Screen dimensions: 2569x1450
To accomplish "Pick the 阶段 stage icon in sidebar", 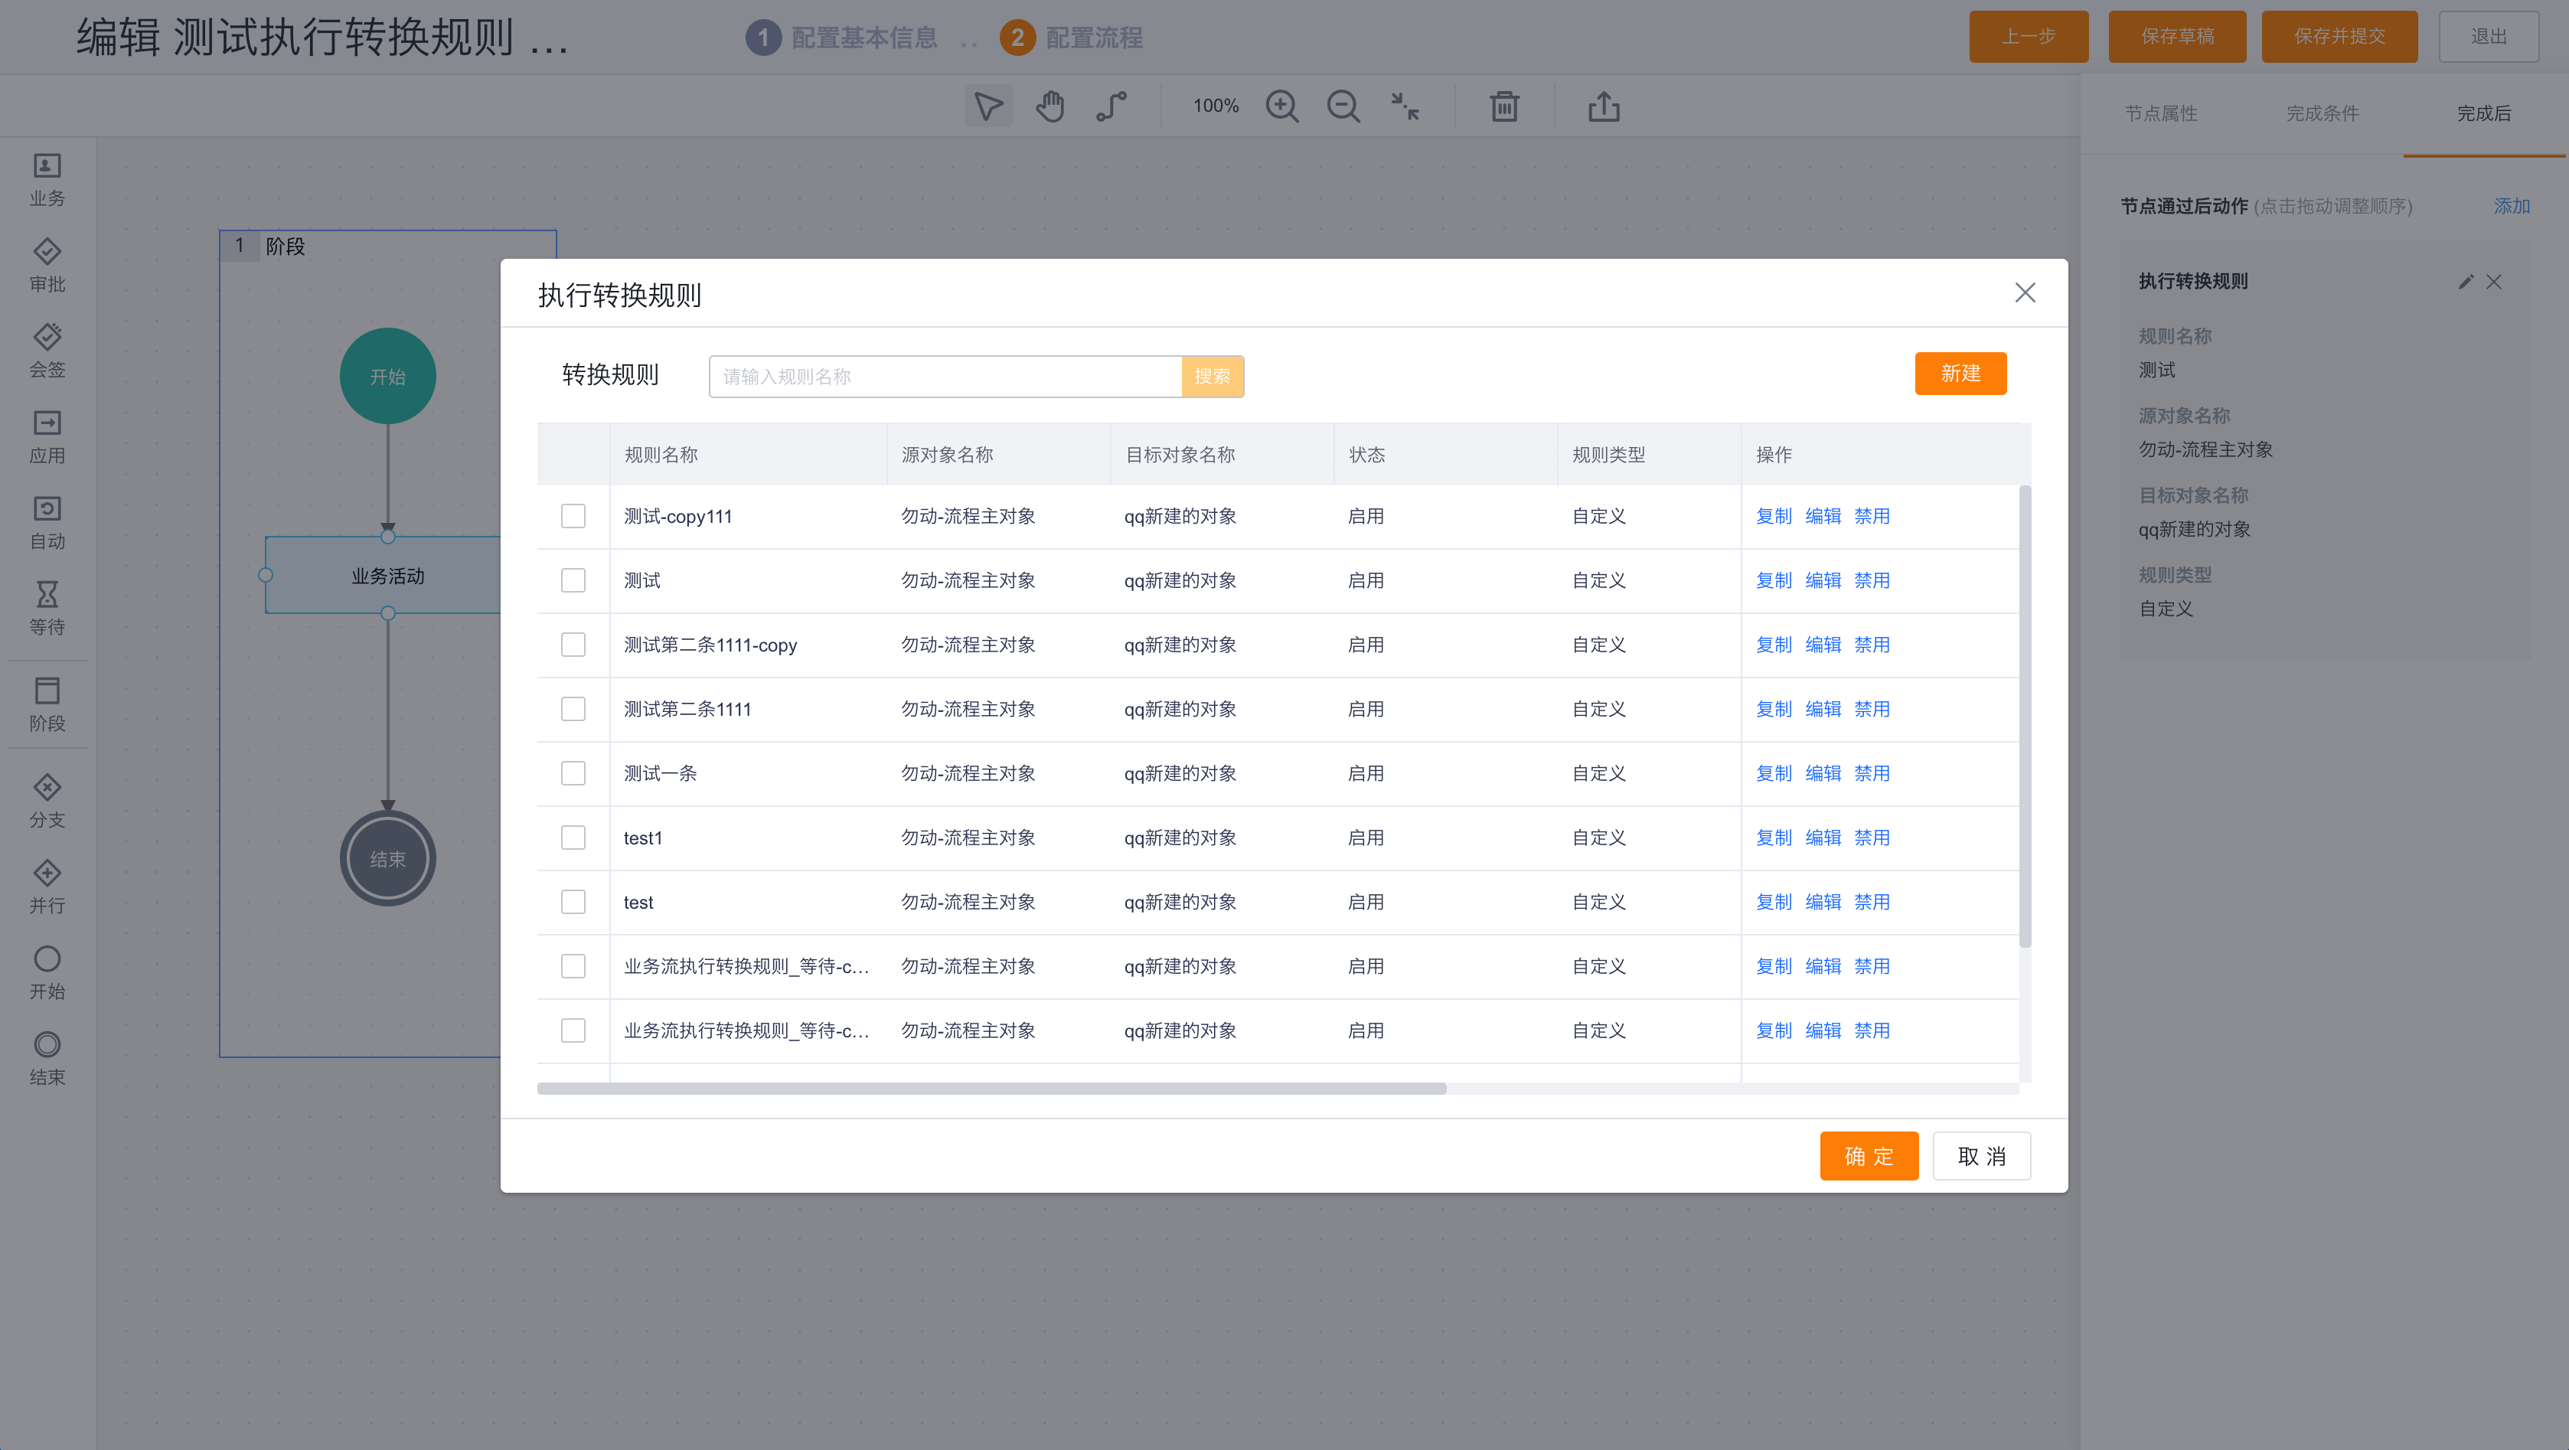I will tap(47, 690).
